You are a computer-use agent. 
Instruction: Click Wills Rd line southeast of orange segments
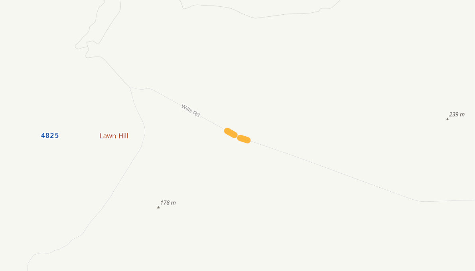pyautogui.click(x=333, y=170)
